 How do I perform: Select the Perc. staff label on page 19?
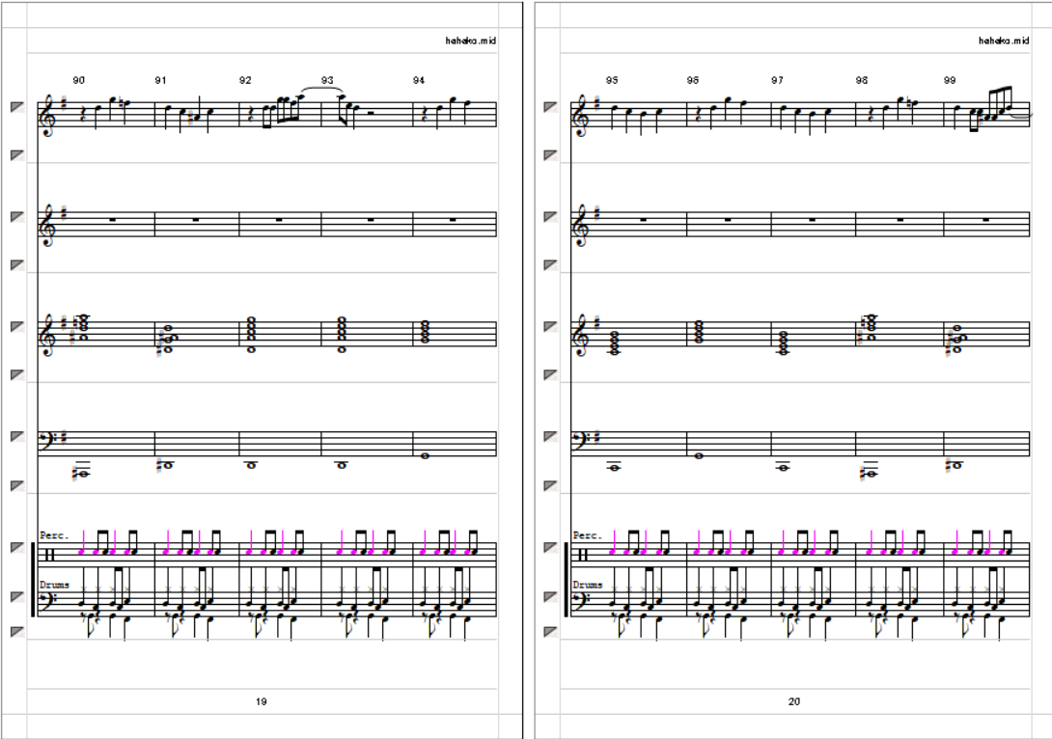click(54, 535)
